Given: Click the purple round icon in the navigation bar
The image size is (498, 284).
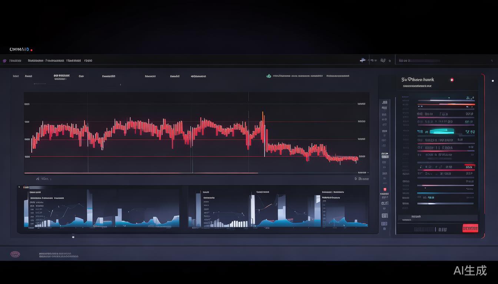Looking at the screenshot, I should tap(4, 61).
